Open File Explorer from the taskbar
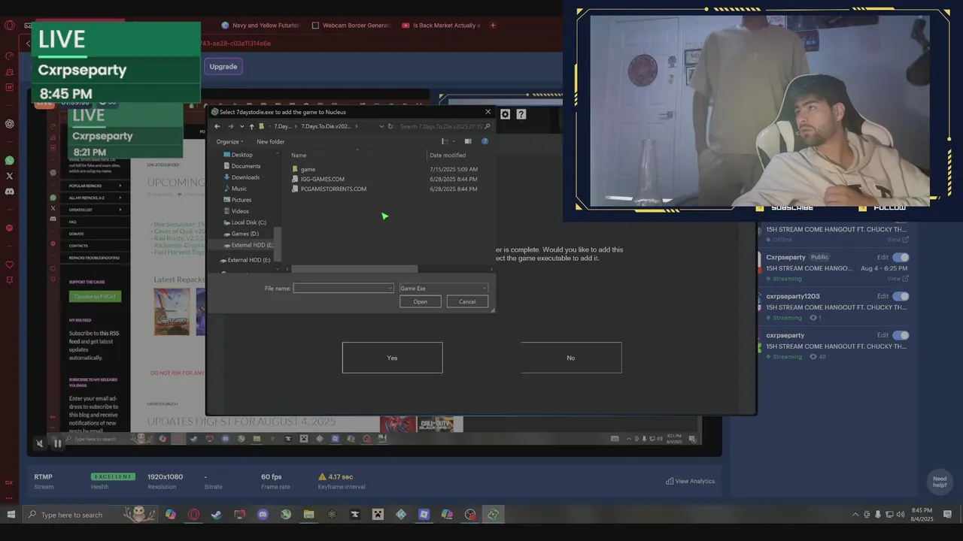The height and width of the screenshot is (541, 963). click(308, 515)
